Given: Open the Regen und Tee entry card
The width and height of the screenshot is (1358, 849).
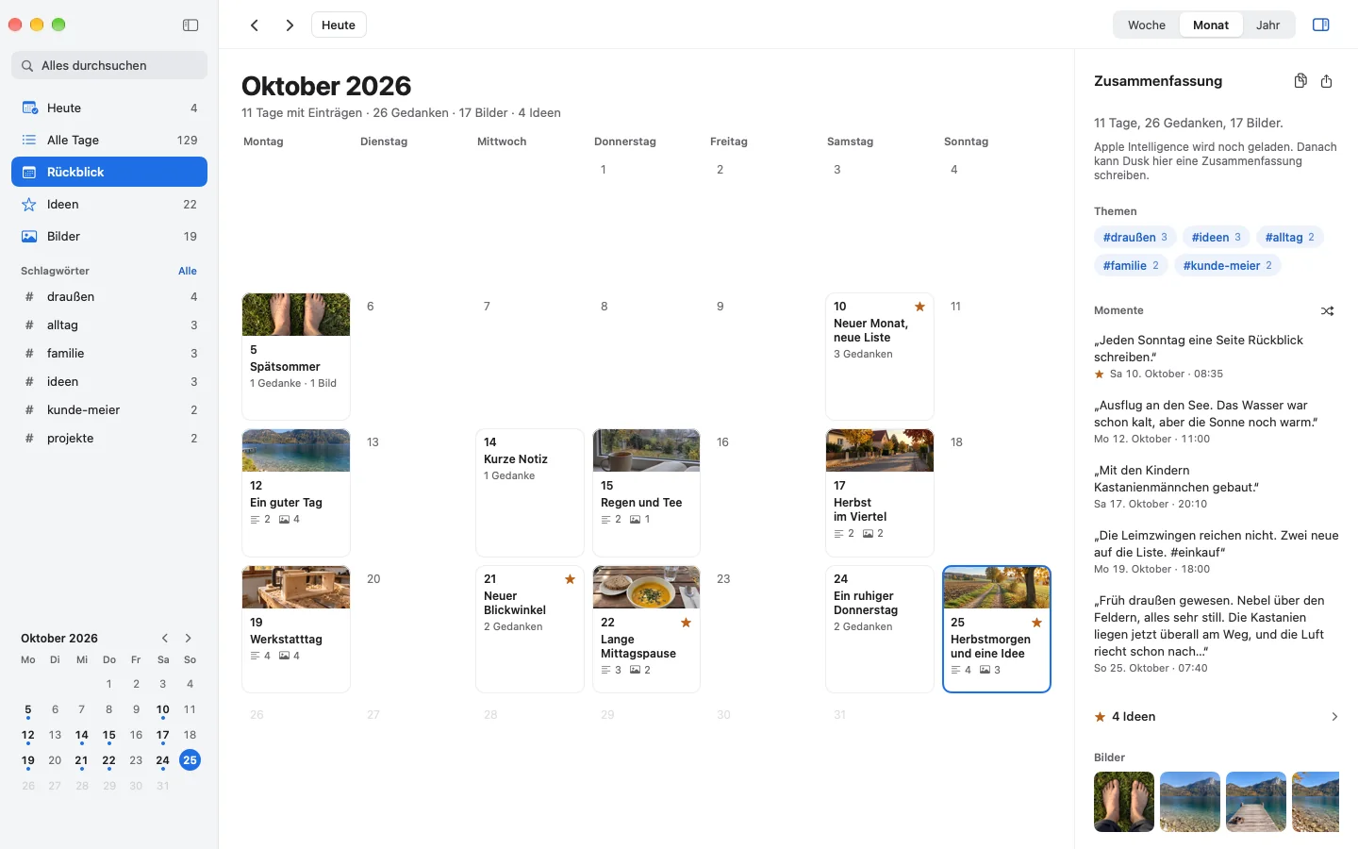Looking at the screenshot, I should pos(646,493).
